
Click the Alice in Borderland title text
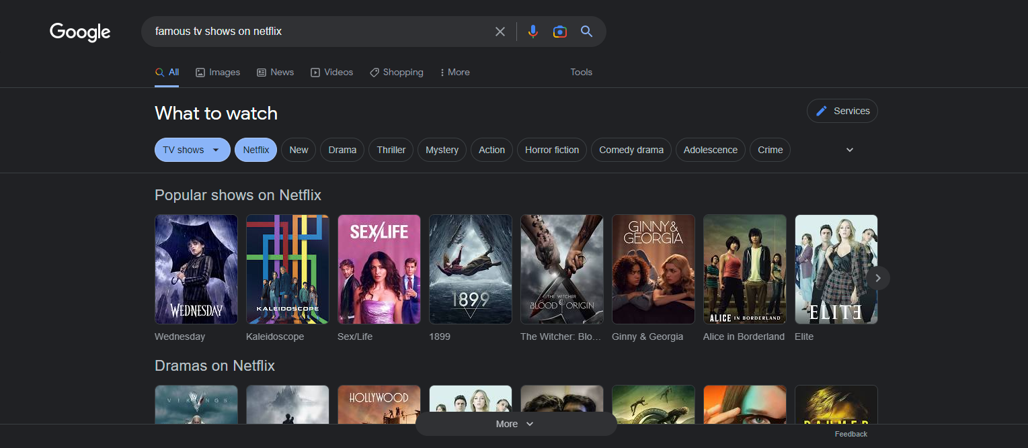pyautogui.click(x=744, y=337)
